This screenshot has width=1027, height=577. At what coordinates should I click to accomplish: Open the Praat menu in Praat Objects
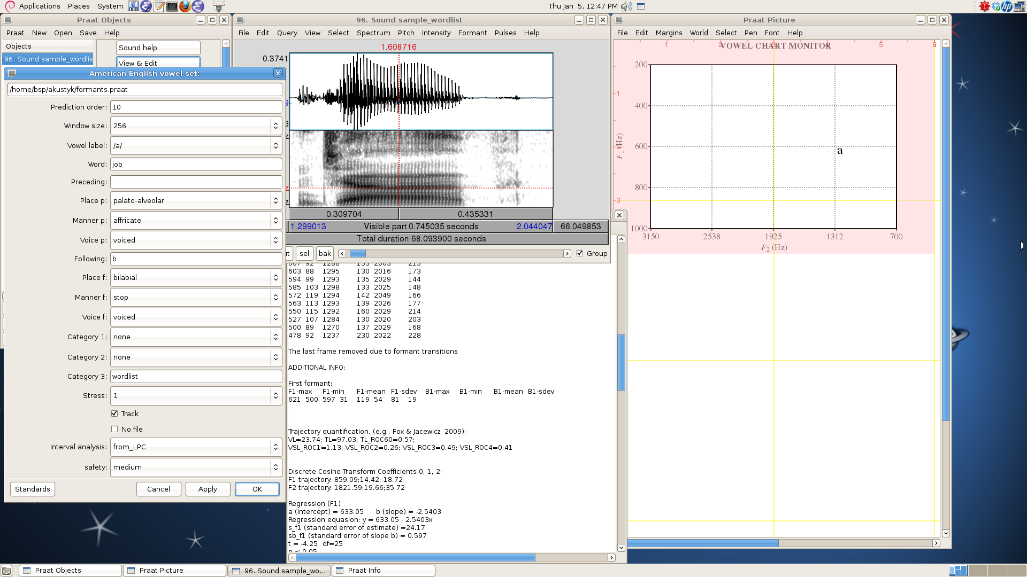click(16, 33)
